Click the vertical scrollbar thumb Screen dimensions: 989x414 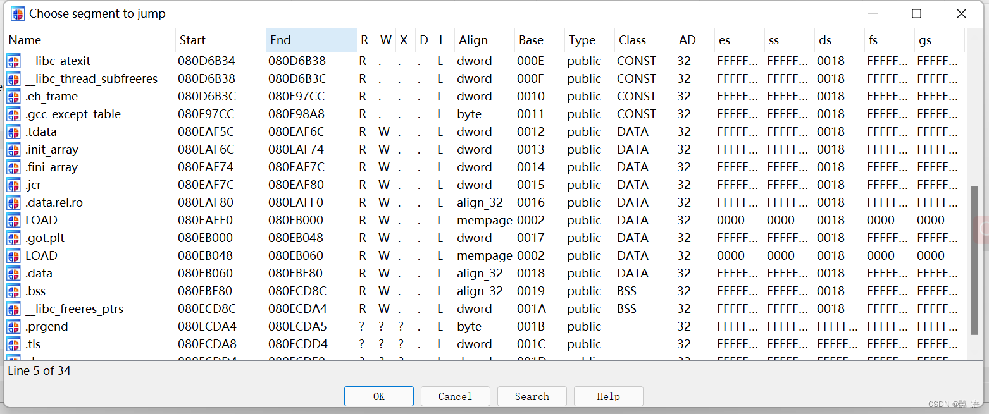974,259
